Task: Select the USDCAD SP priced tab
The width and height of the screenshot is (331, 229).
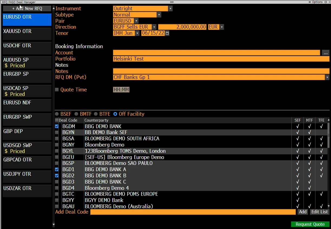Action: click(27, 91)
